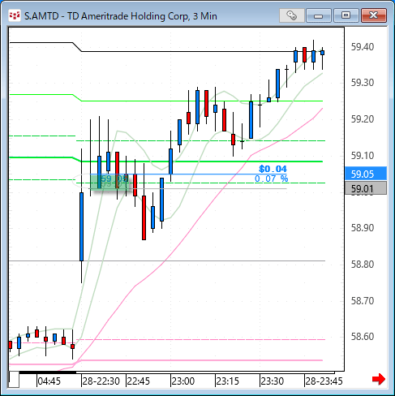Click the 58.60 price axis label
Image resolution: width=395 pixels, height=396 pixels.
pos(363,337)
